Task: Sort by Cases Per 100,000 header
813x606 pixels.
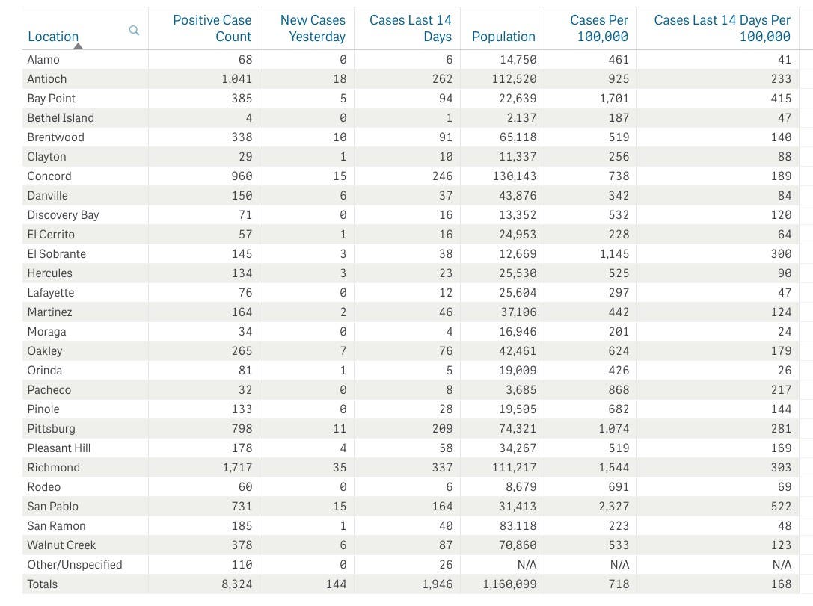Action: [x=598, y=28]
